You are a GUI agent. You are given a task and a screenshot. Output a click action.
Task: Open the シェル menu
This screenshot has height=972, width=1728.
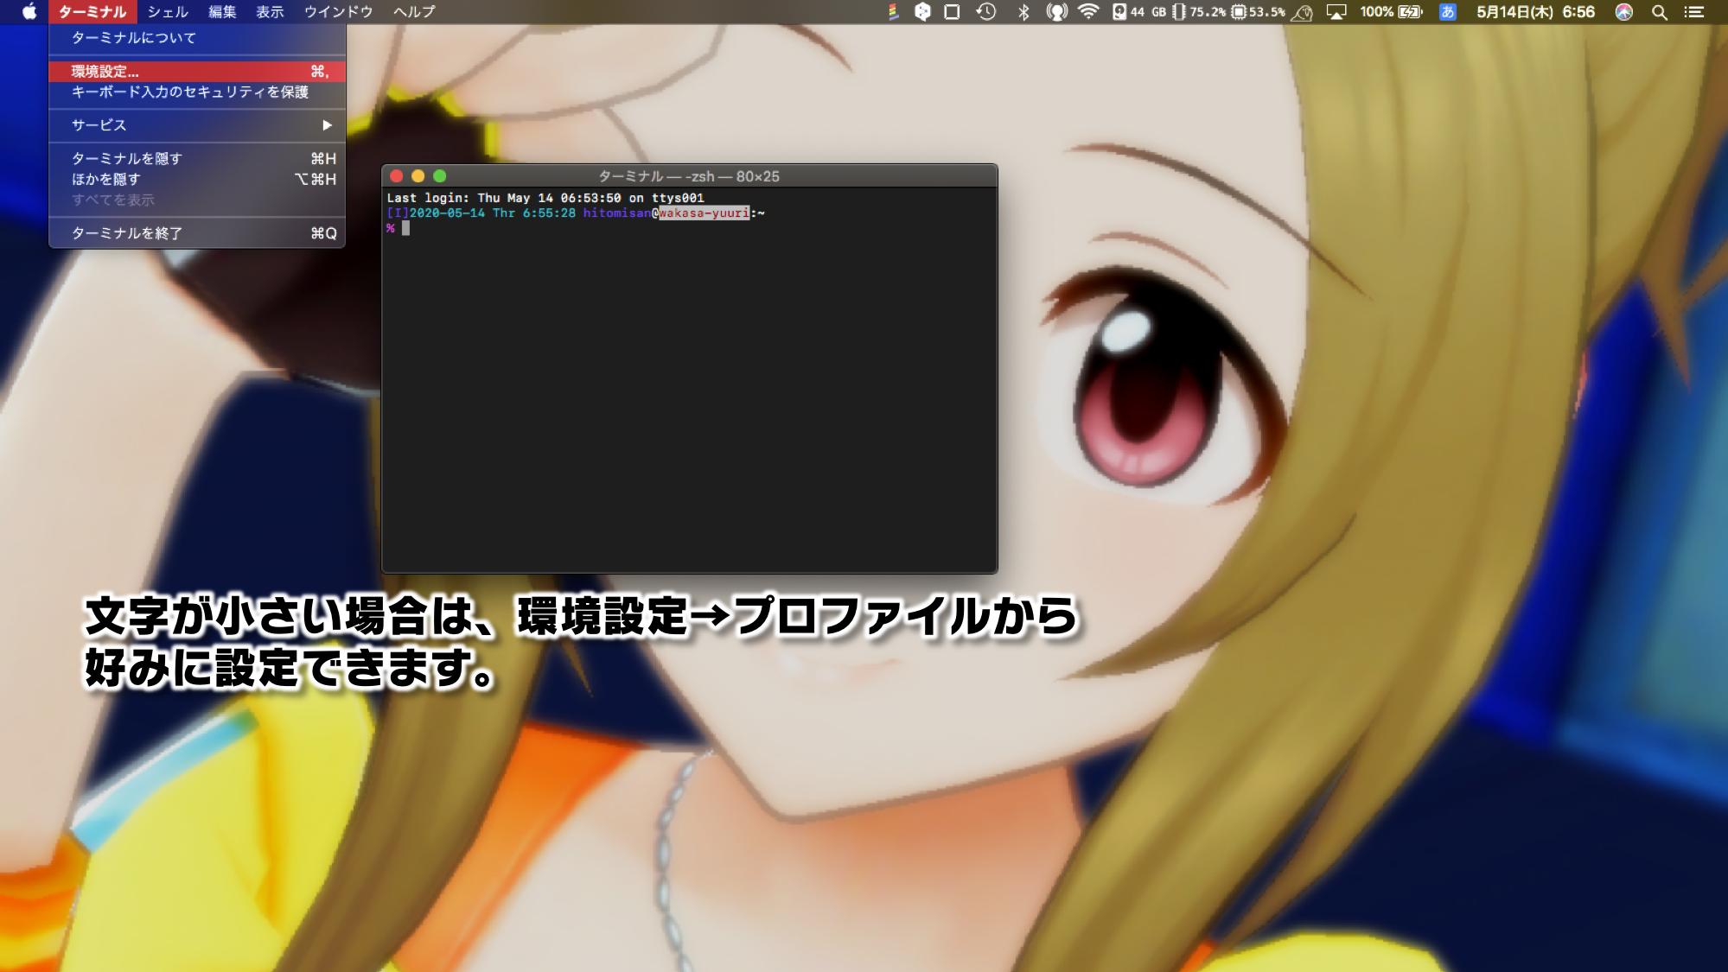[x=168, y=11]
